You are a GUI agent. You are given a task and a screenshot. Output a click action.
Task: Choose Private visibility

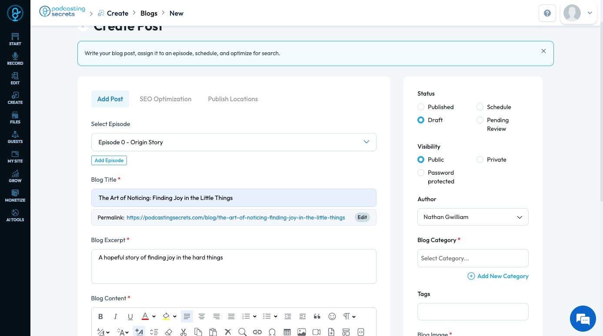[480, 160]
